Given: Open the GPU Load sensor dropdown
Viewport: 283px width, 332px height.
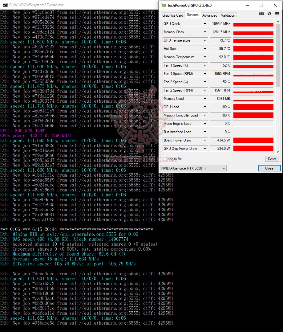Looking at the screenshot, I should coord(205,107).
